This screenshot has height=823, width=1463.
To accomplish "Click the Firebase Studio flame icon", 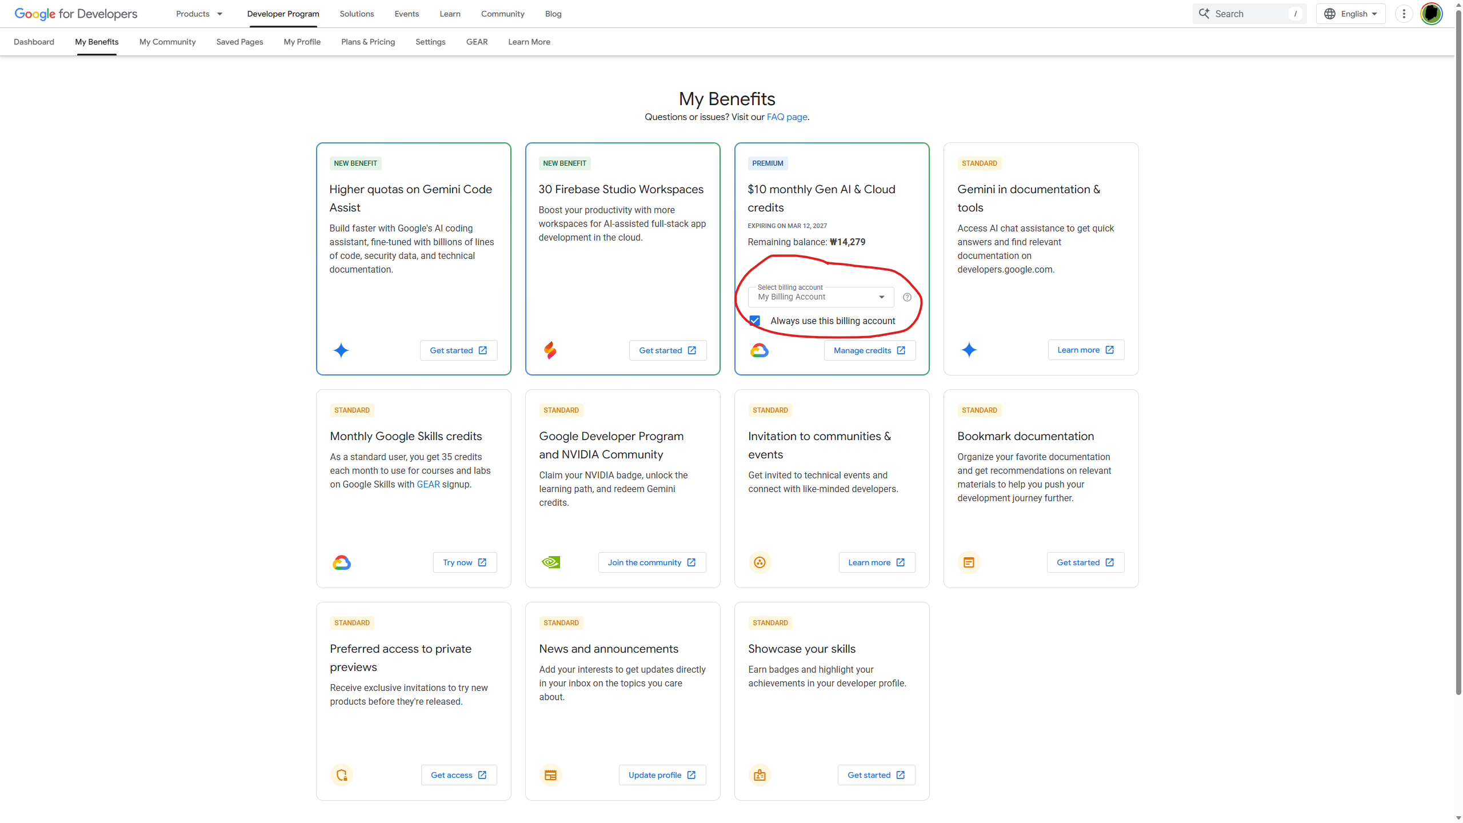I will pos(550,350).
